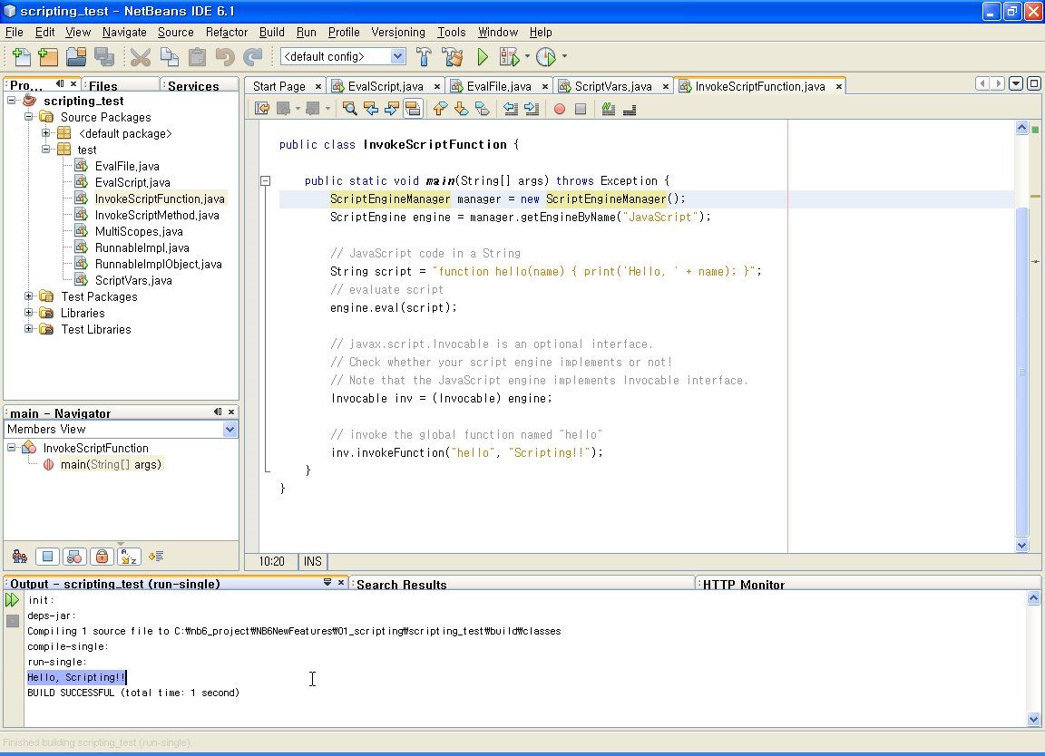
Task: Collapse Source Packages node
Action: pyautogui.click(x=29, y=117)
